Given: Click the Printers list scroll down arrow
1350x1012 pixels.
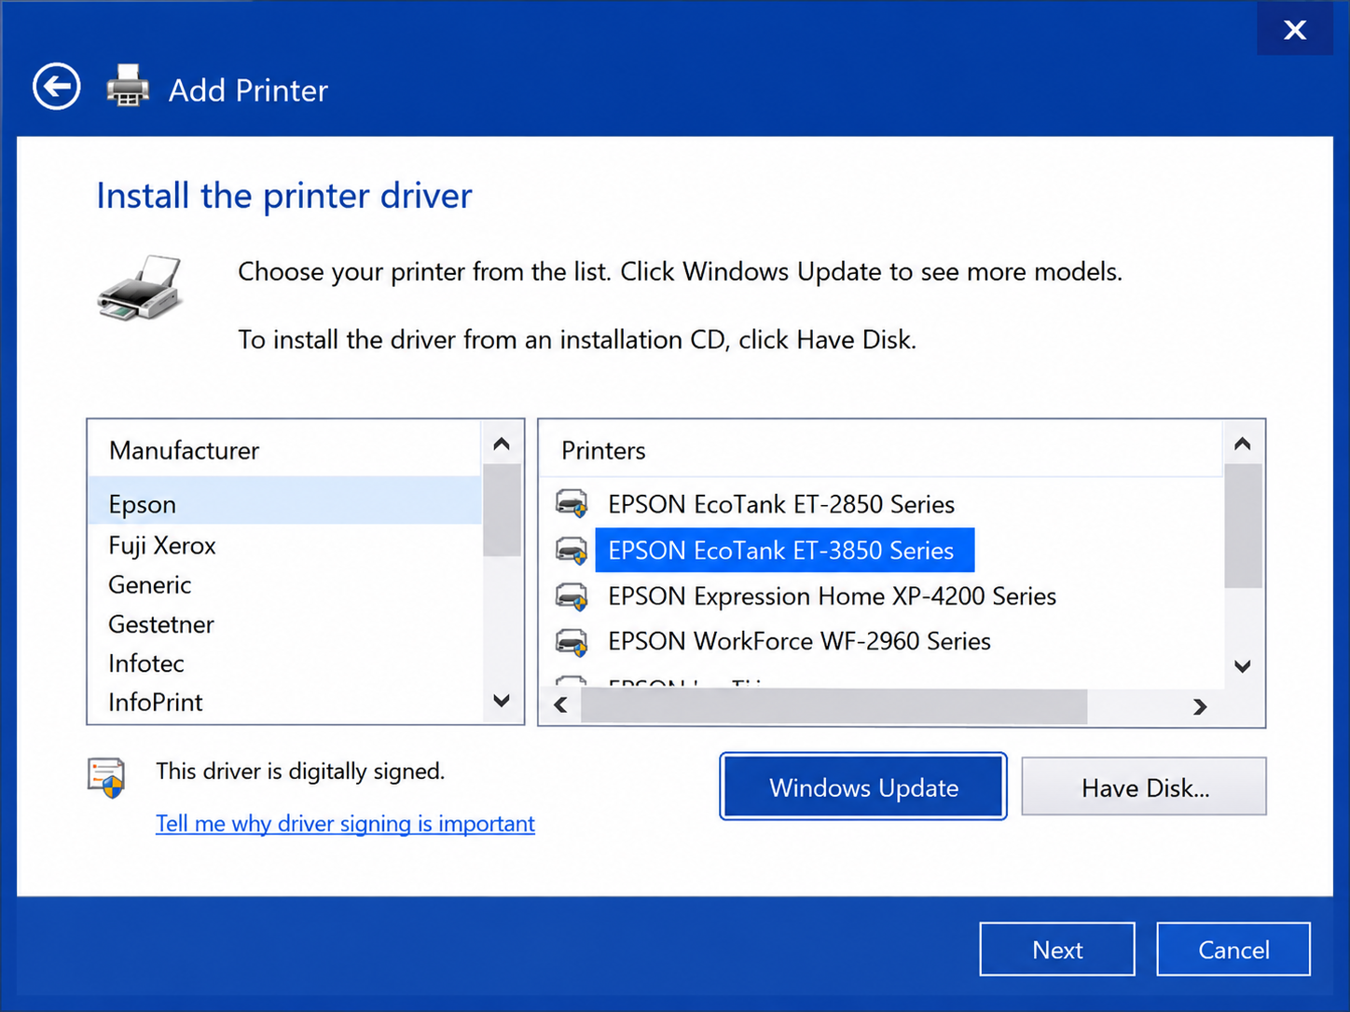Looking at the screenshot, I should point(1243,666).
